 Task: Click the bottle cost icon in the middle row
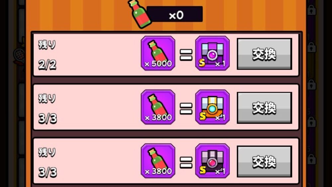point(158,107)
